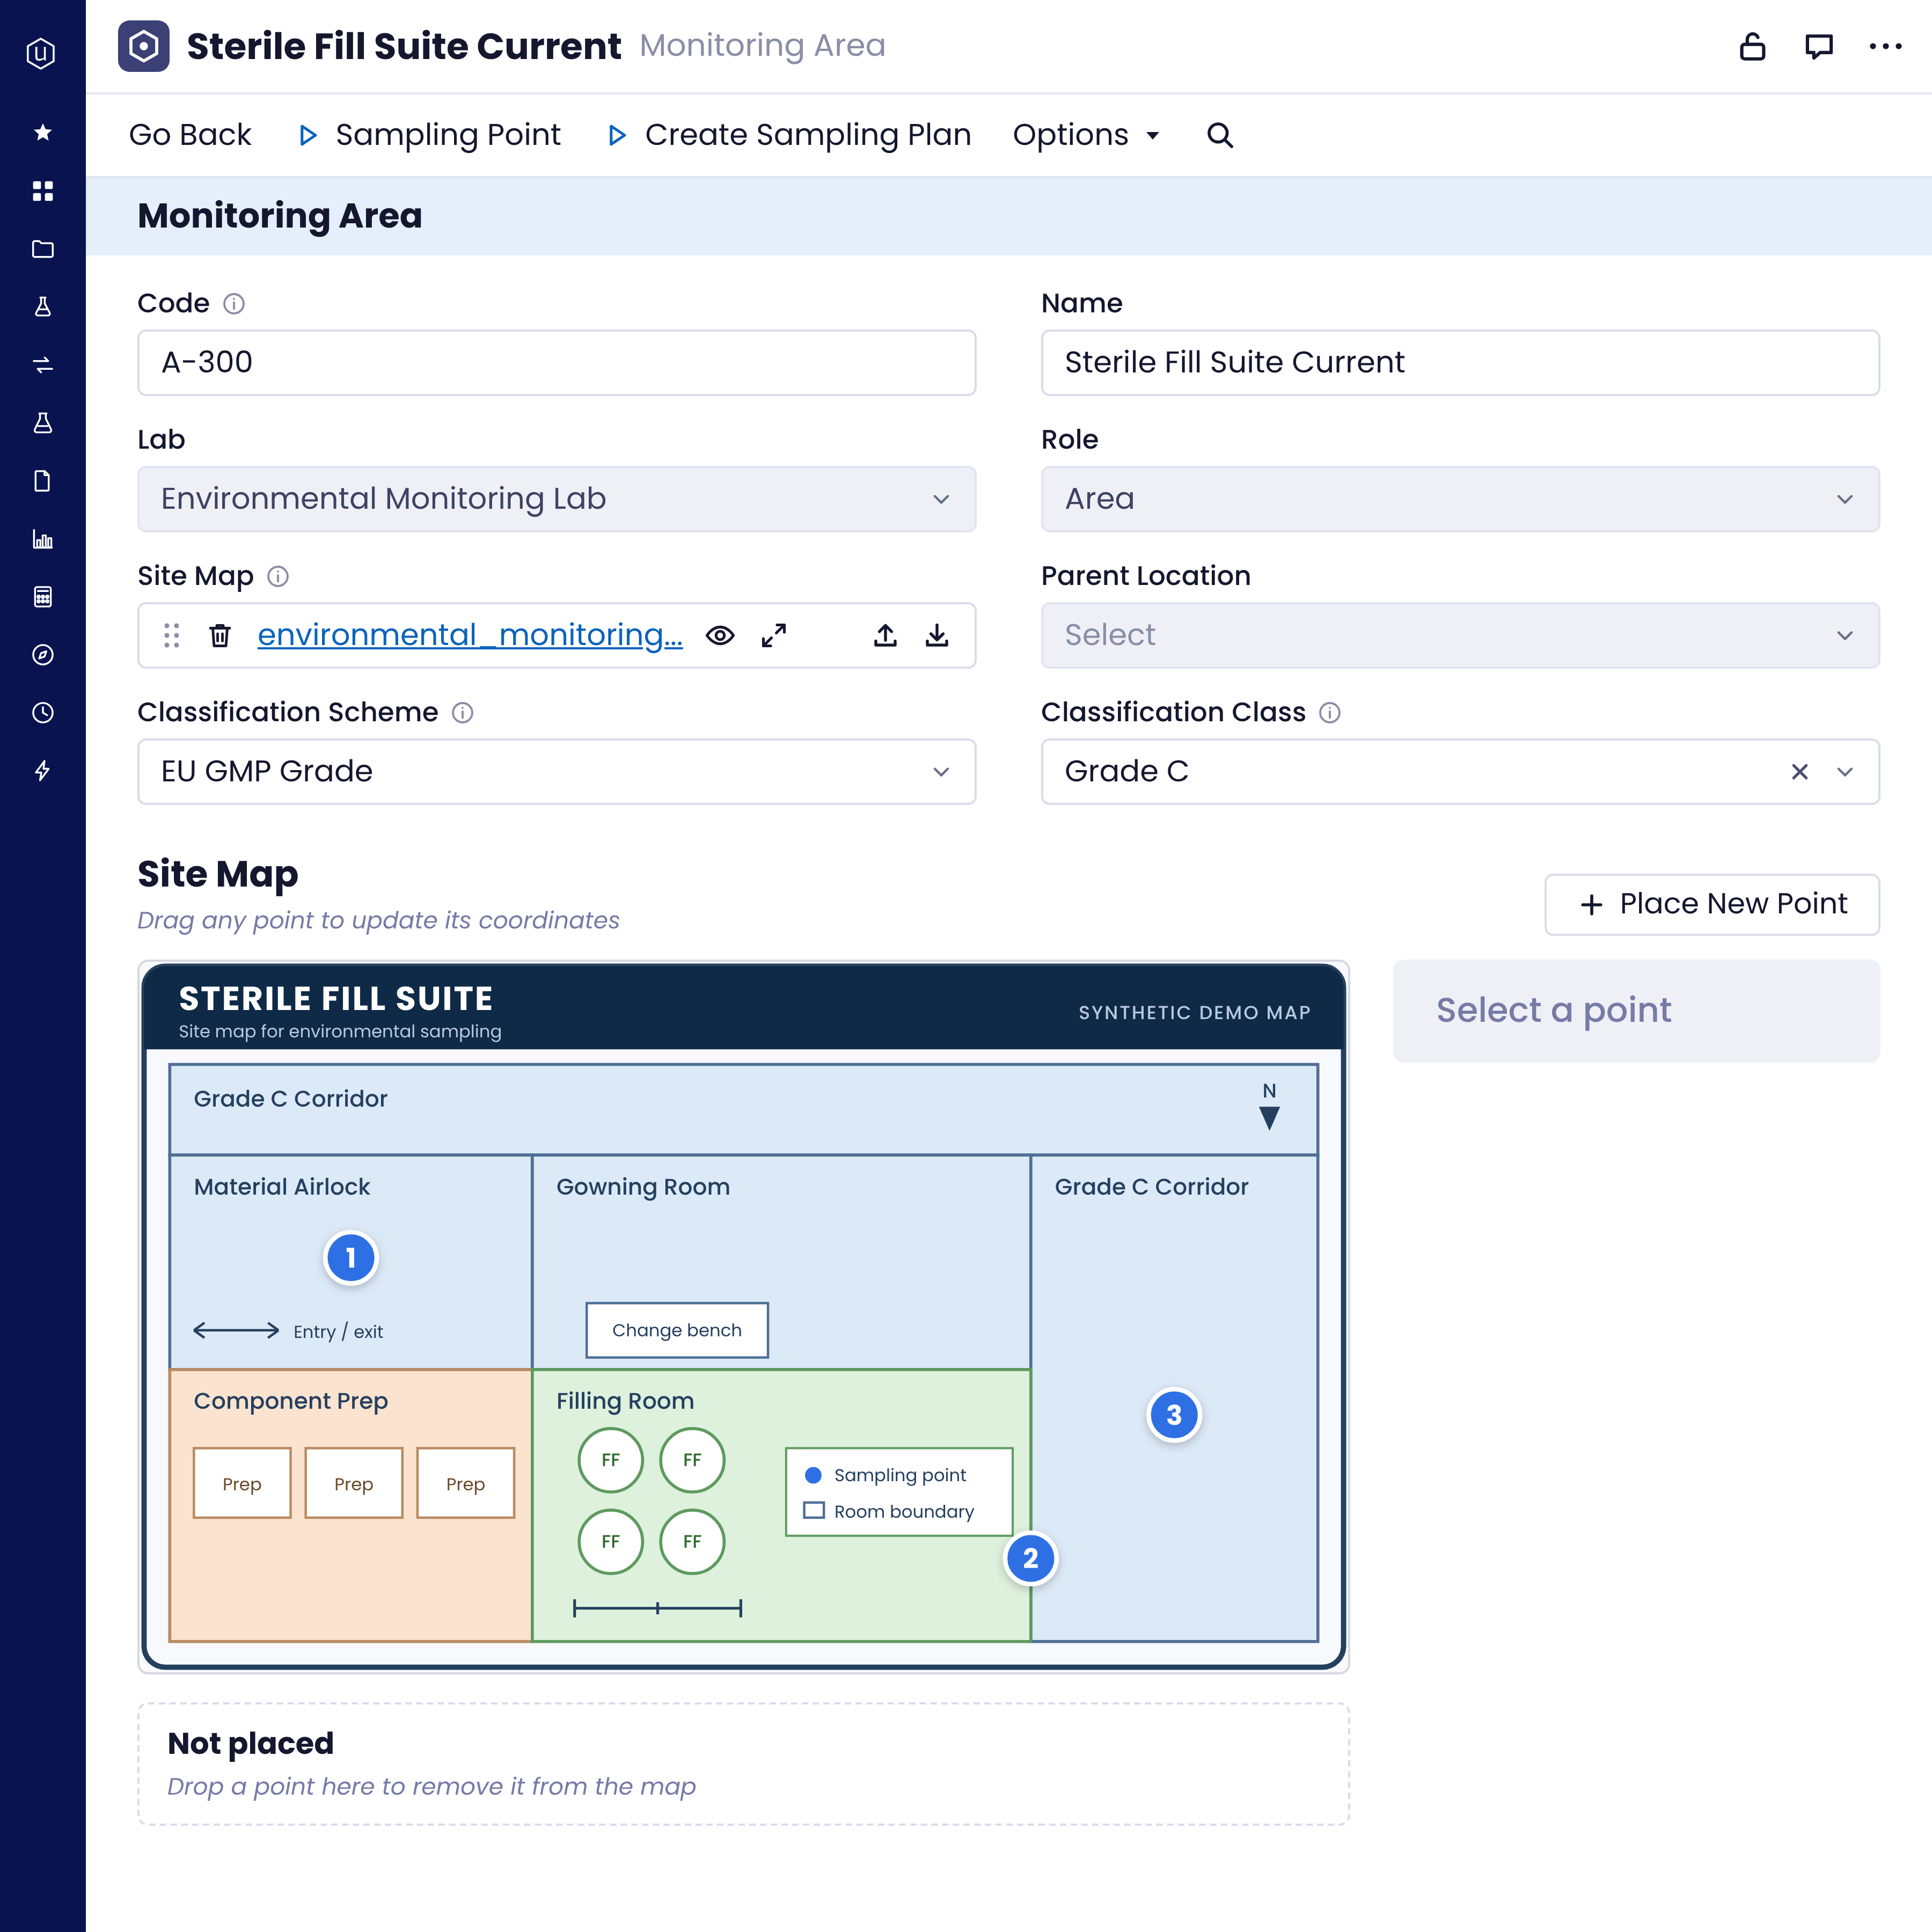The image size is (1932, 1932).
Task: Open the bar chart reports sidebar icon
Action: pyautogui.click(x=42, y=539)
